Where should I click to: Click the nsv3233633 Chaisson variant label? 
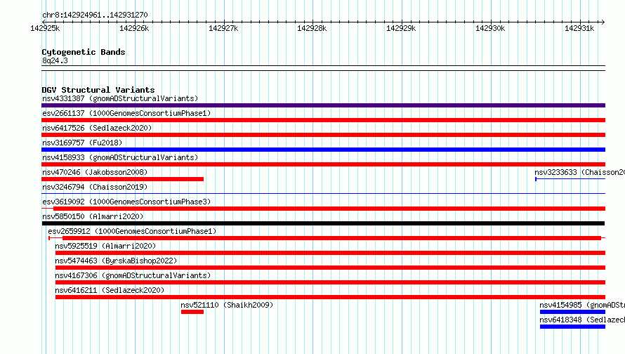point(579,172)
